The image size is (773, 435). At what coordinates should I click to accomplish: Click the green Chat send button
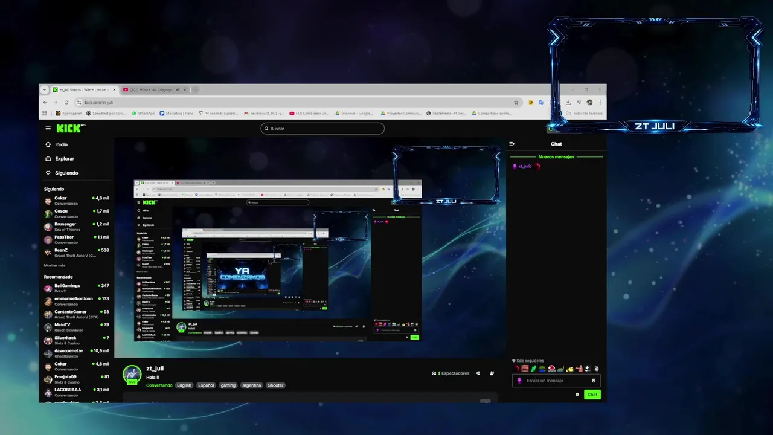[x=592, y=395]
